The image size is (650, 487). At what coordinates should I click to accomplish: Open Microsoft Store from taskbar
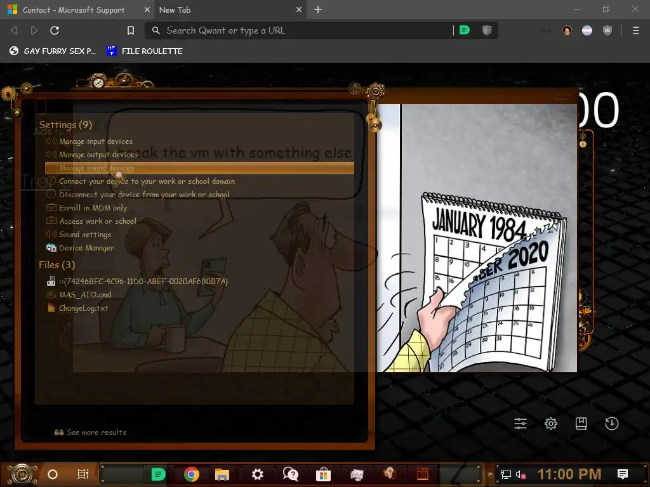point(323,474)
